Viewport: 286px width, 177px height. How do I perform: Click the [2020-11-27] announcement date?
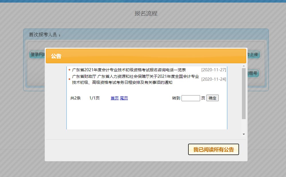(x=214, y=70)
